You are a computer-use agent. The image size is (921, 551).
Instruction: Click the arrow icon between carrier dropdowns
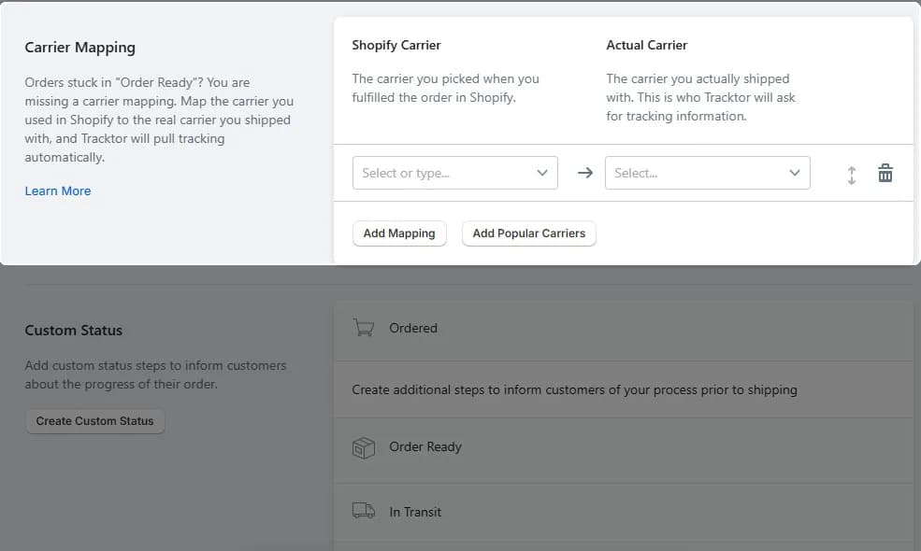[584, 173]
